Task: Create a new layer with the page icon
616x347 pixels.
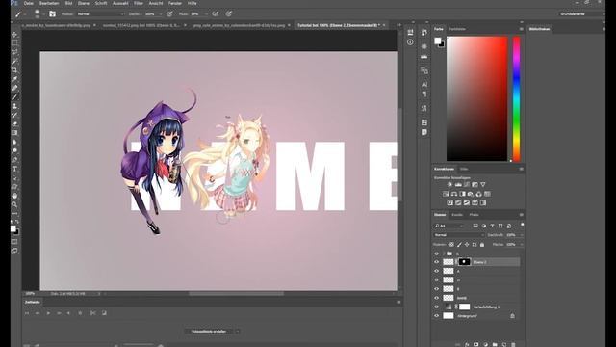Action: pos(504,344)
